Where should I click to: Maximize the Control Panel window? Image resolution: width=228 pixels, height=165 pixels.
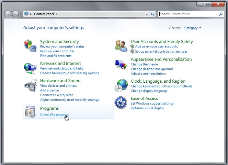[208, 4]
